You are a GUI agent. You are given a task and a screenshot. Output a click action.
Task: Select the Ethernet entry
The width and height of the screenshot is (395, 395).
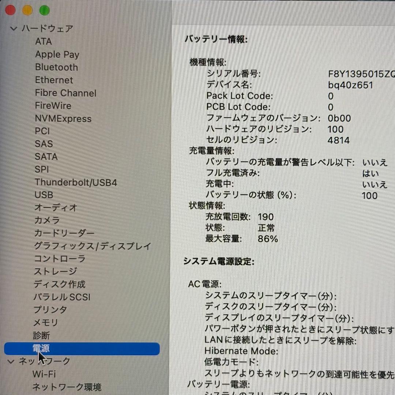(x=54, y=80)
